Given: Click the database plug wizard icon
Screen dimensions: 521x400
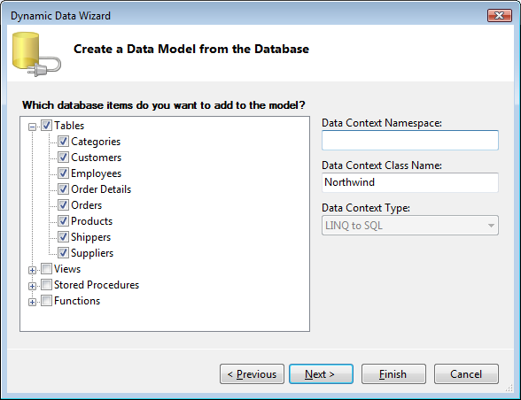Looking at the screenshot, I should 36,55.
